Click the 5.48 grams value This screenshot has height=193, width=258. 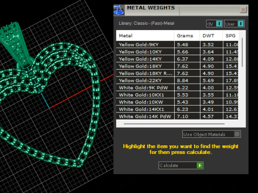pos(182,44)
